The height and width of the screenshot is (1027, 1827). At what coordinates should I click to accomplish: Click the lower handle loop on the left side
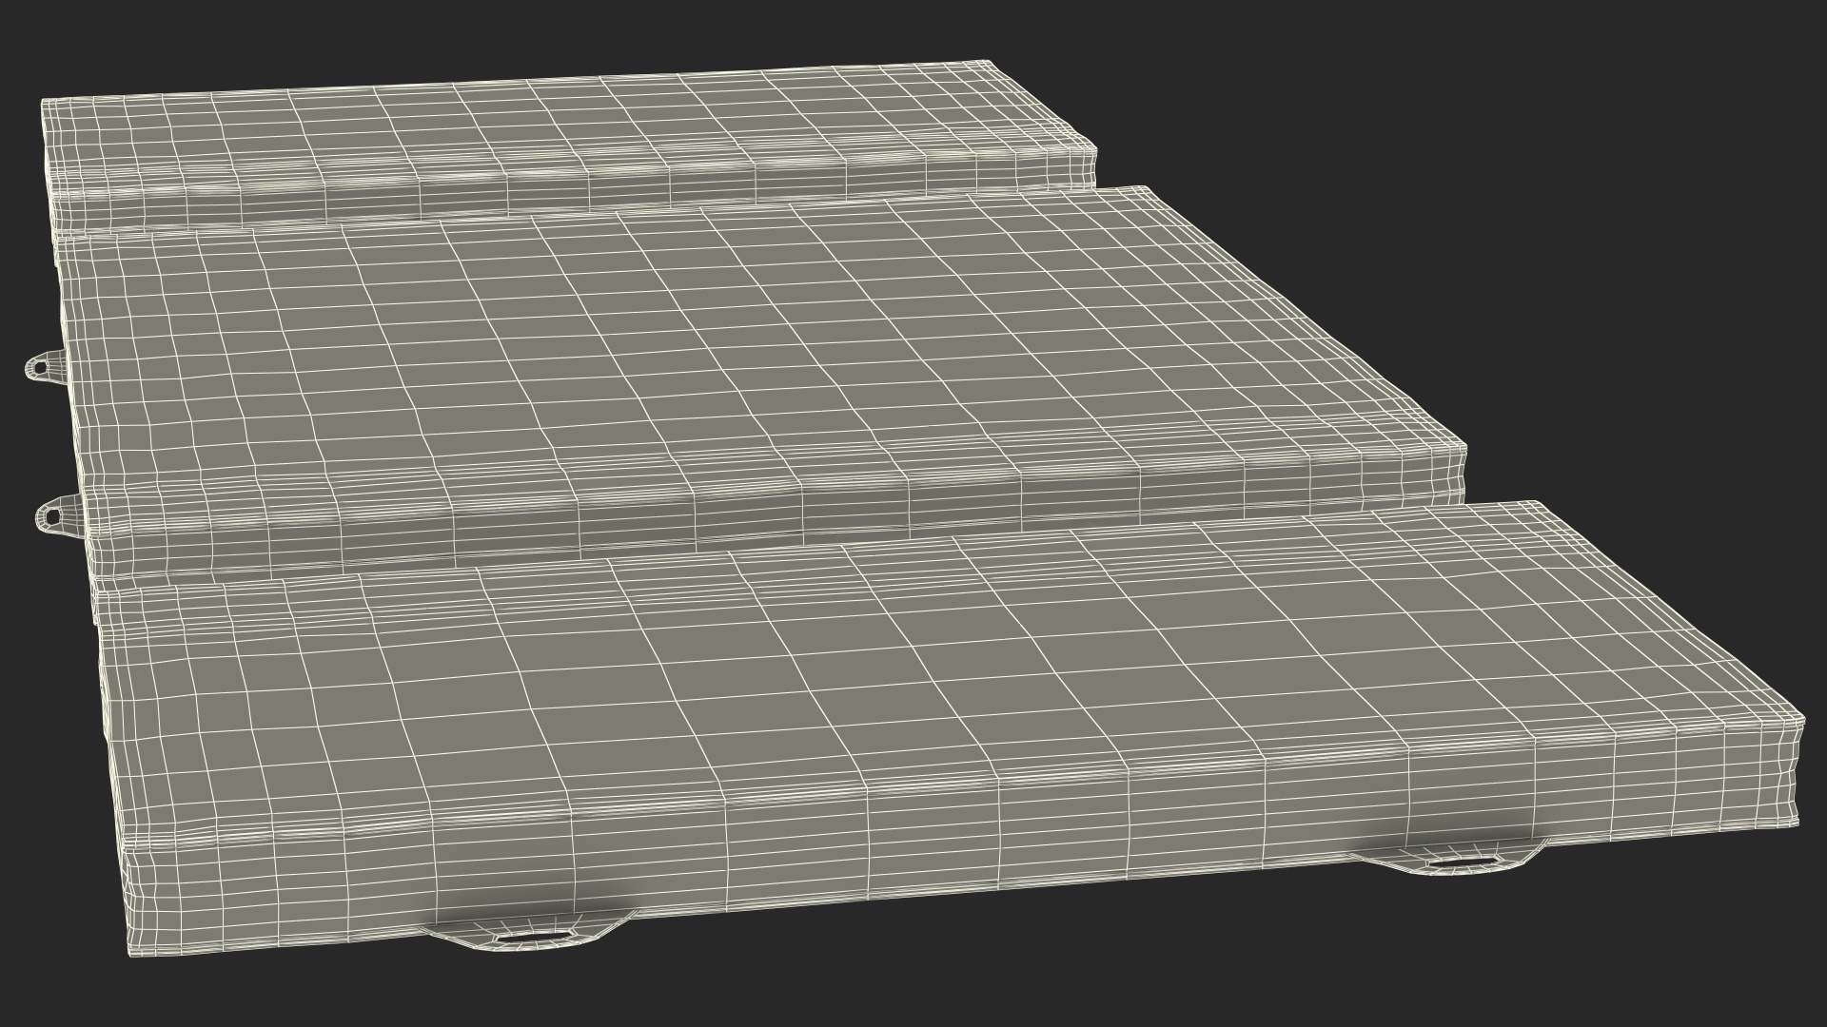(61, 515)
